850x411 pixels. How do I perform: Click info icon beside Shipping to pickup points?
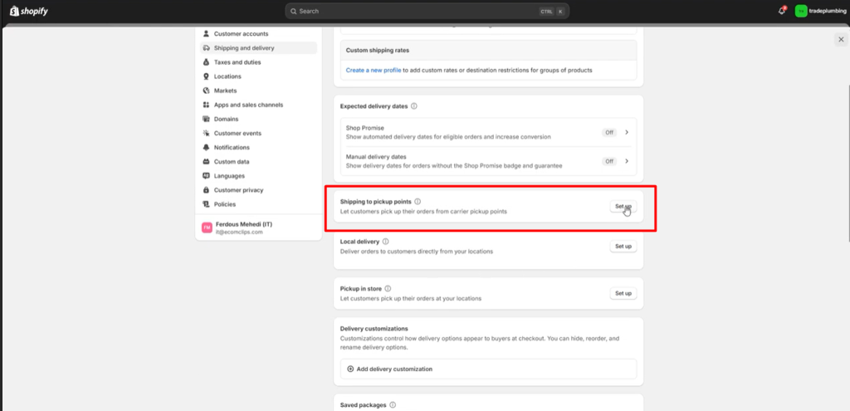click(x=418, y=201)
